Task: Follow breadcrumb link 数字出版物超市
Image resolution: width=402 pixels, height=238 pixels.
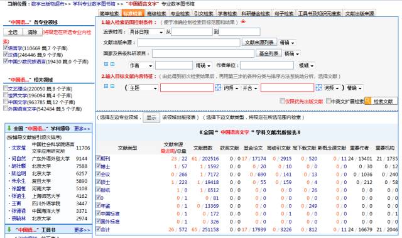Action: [x=48, y=4]
